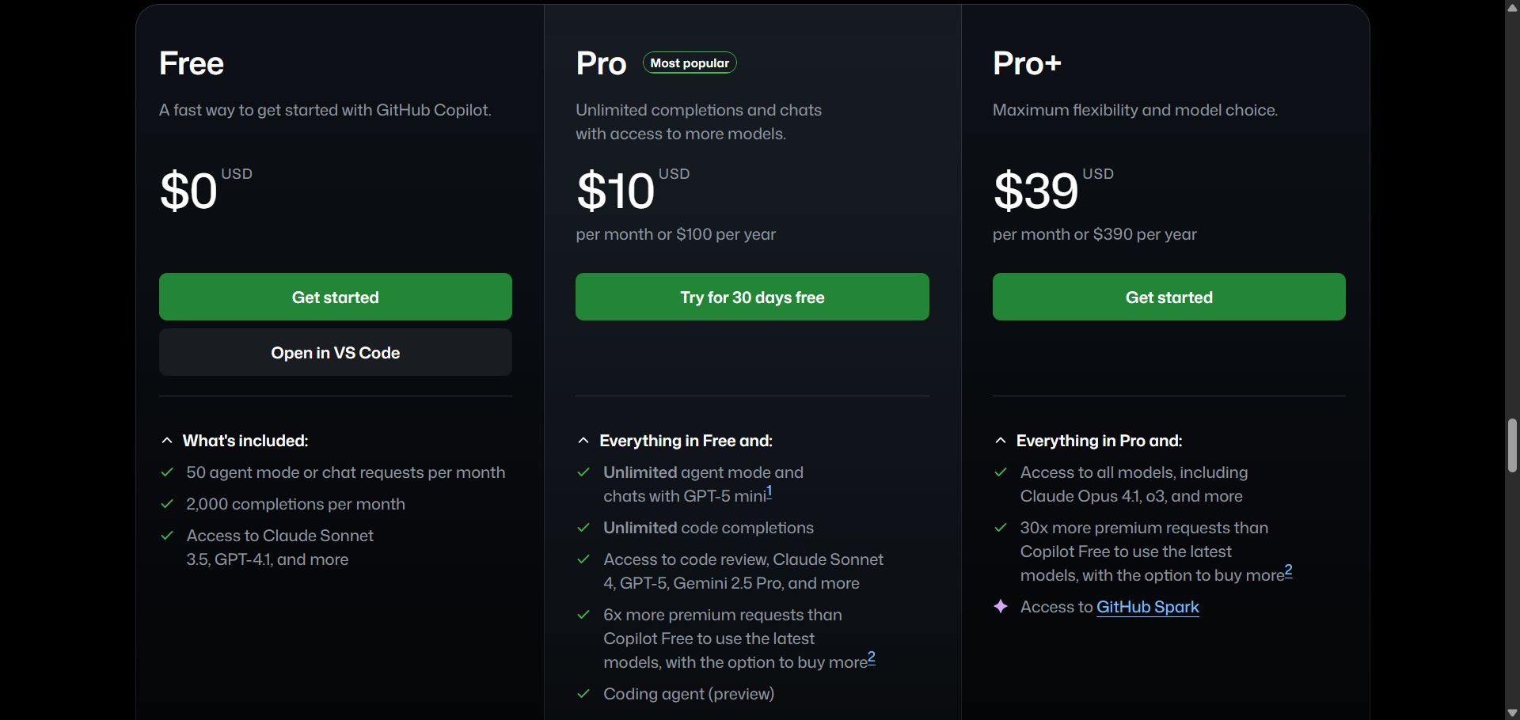Open the GitHub Spark link

coord(1147,607)
